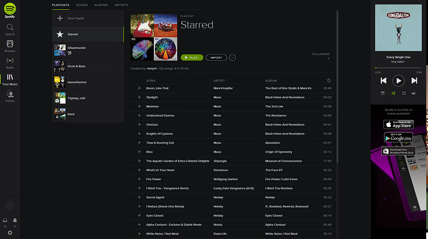Open the inbox icon near sidebar bottom
Screen dimensions: 428x239
click(x=5, y=220)
